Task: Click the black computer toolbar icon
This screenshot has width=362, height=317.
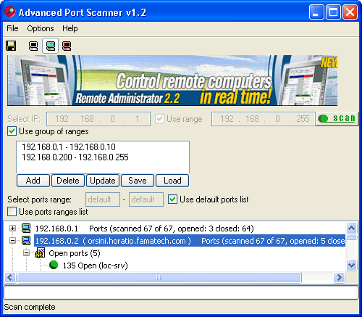Action: tap(33, 46)
